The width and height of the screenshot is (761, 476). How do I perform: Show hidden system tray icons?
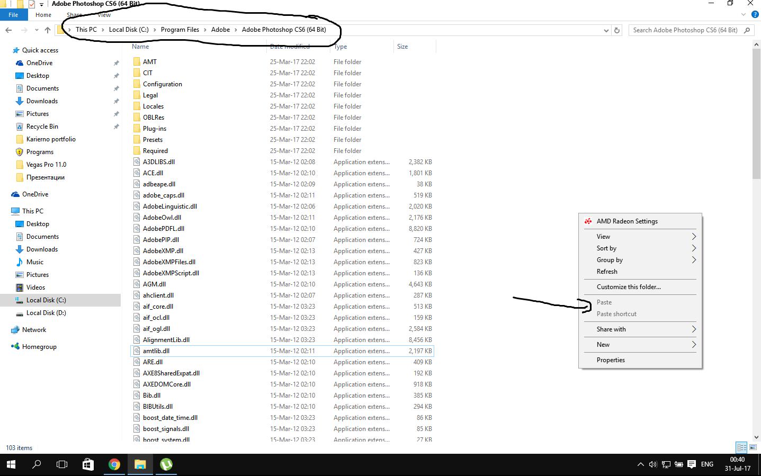coord(640,464)
